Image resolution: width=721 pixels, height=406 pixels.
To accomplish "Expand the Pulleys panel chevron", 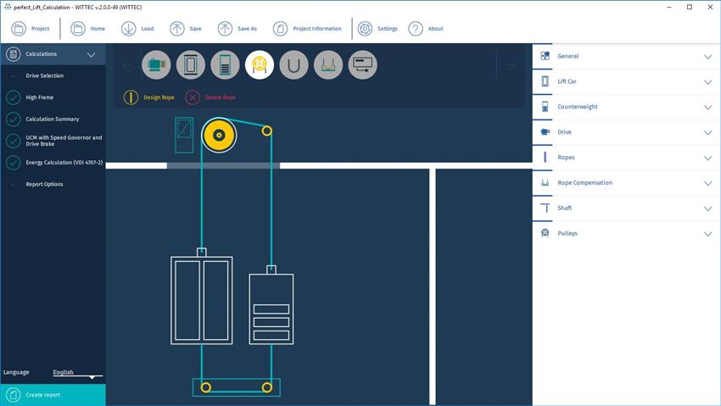I will click(707, 234).
